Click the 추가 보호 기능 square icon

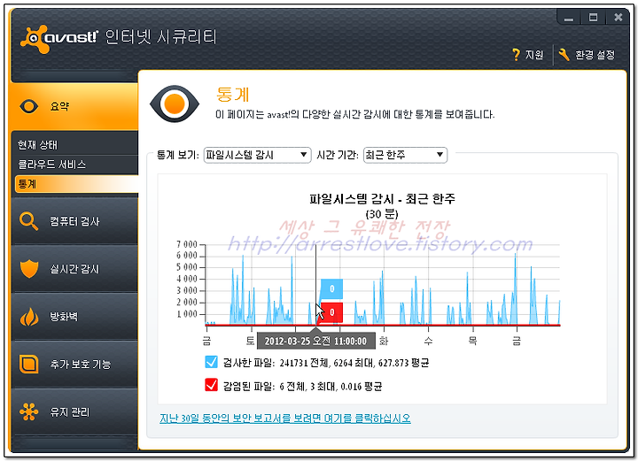click(29, 364)
